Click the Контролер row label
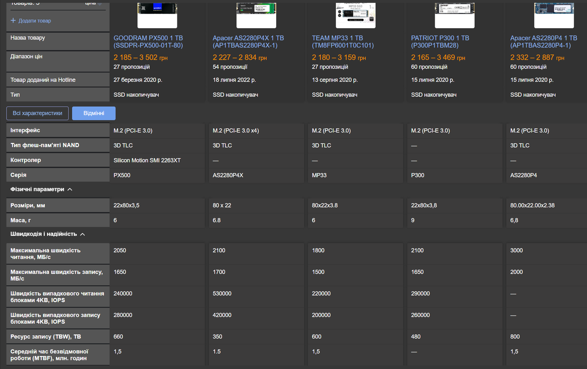This screenshot has width=587, height=369. click(x=26, y=160)
